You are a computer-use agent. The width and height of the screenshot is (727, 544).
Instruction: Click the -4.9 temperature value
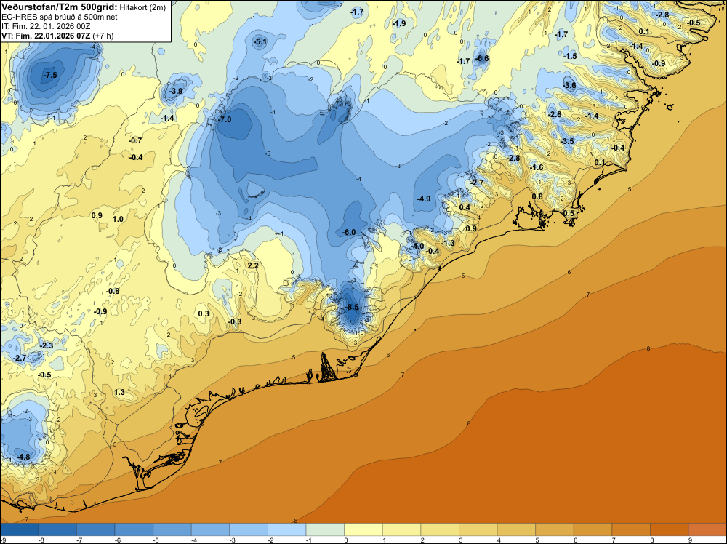(424, 199)
